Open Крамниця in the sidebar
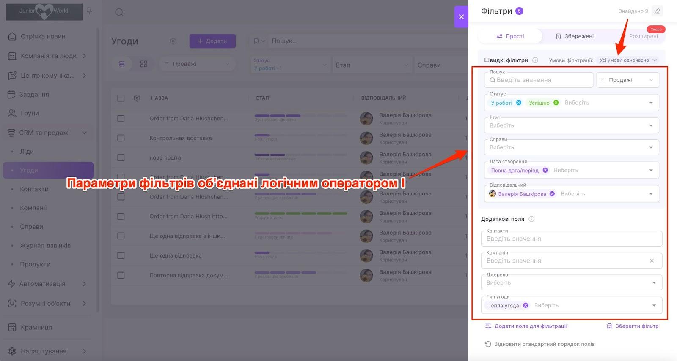 (x=36, y=327)
